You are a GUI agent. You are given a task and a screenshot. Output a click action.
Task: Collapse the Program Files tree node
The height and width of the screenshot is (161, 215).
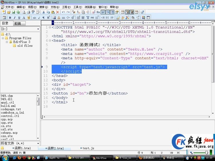(x=3, y=38)
